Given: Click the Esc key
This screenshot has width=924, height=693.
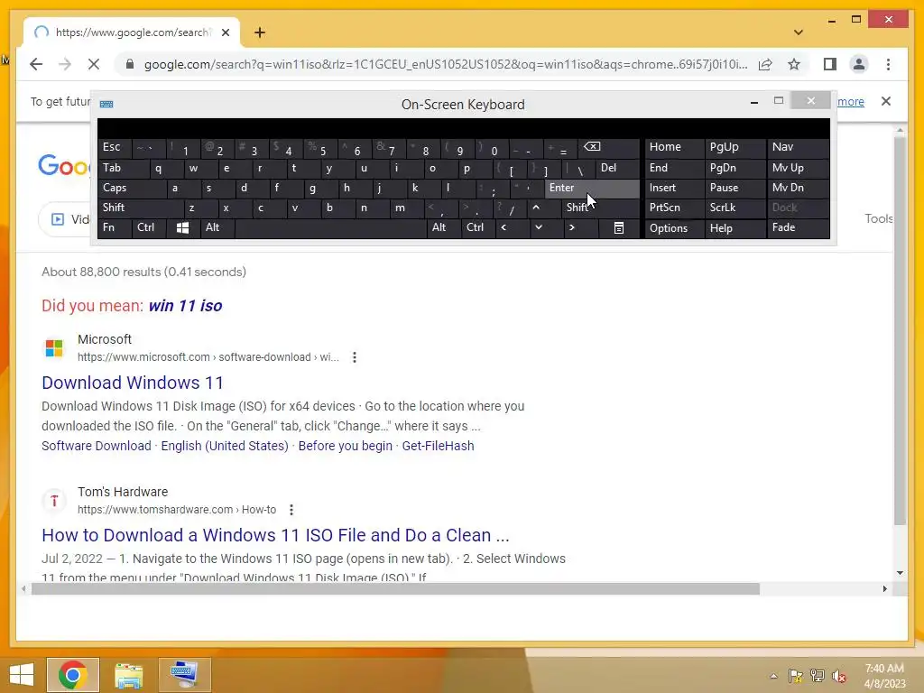Looking at the screenshot, I should pyautogui.click(x=115, y=147).
